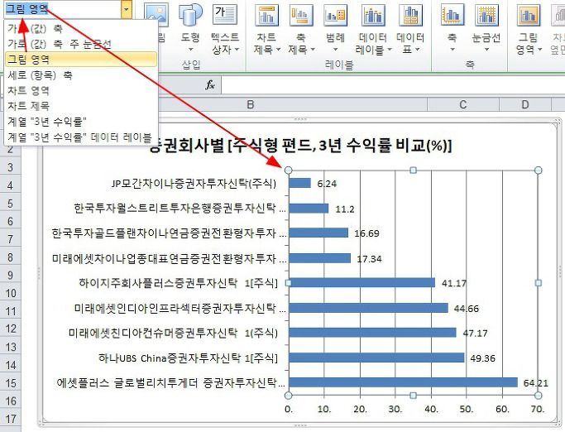
Task: Click category label '하나UBS China증권자투자신탁 1[주식]'
Action: (188, 358)
